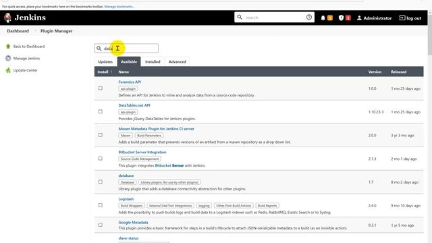Click the Manage Jenkins gear icon
This screenshot has width=432, height=243.
8,58
